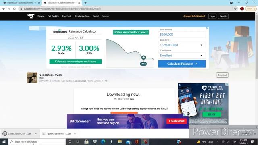Expand the CodeChickenCore jar download options chevron
Image resolution: width=258 pixels, height=145 pixels.
pos(36,134)
